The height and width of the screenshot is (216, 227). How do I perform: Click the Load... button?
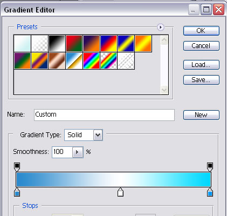click(201, 65)
